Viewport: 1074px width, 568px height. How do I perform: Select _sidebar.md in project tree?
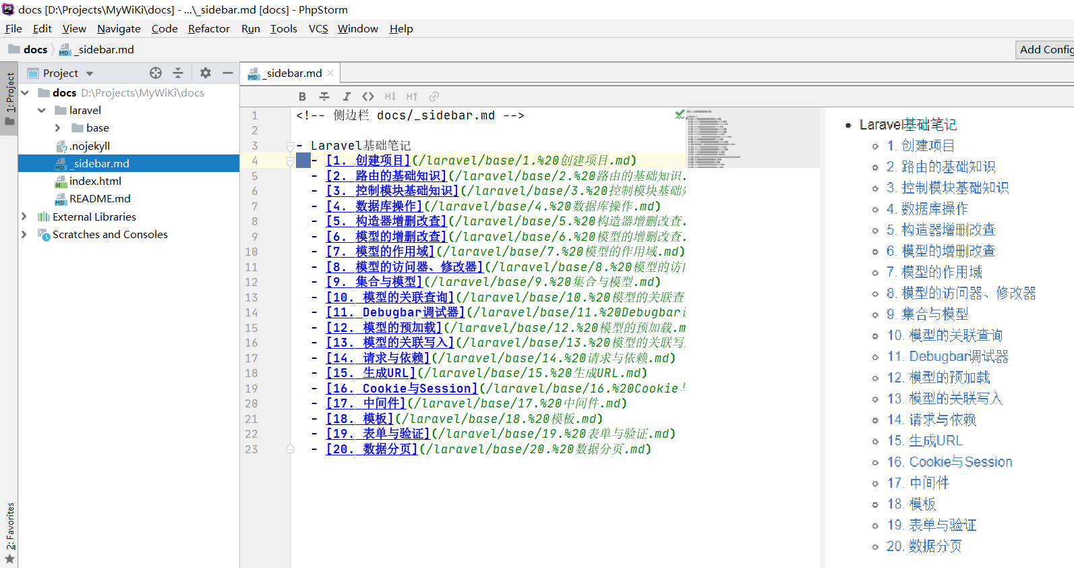coord(129,163)
